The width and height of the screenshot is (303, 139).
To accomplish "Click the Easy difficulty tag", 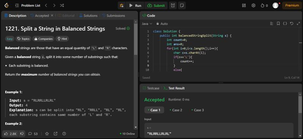I will 10,39.
